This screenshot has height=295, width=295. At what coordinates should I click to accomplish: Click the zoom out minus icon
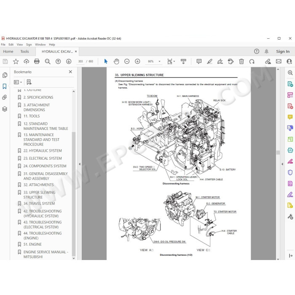(127, 62)
